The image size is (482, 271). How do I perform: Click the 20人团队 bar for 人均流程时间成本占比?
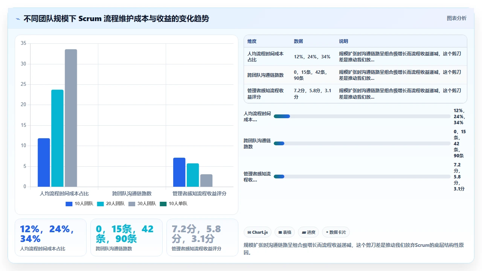pyautogui.click(x=57, y=138)
